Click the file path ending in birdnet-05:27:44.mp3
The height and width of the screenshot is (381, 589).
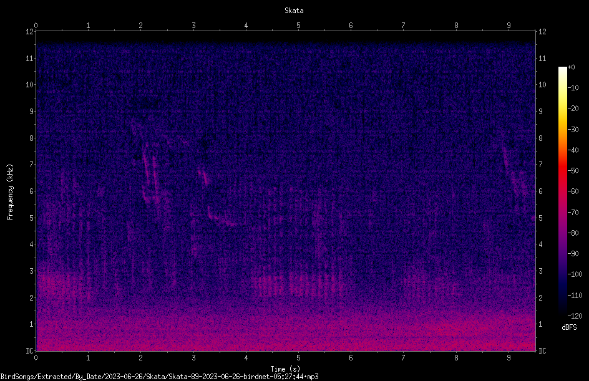[159, 377]
